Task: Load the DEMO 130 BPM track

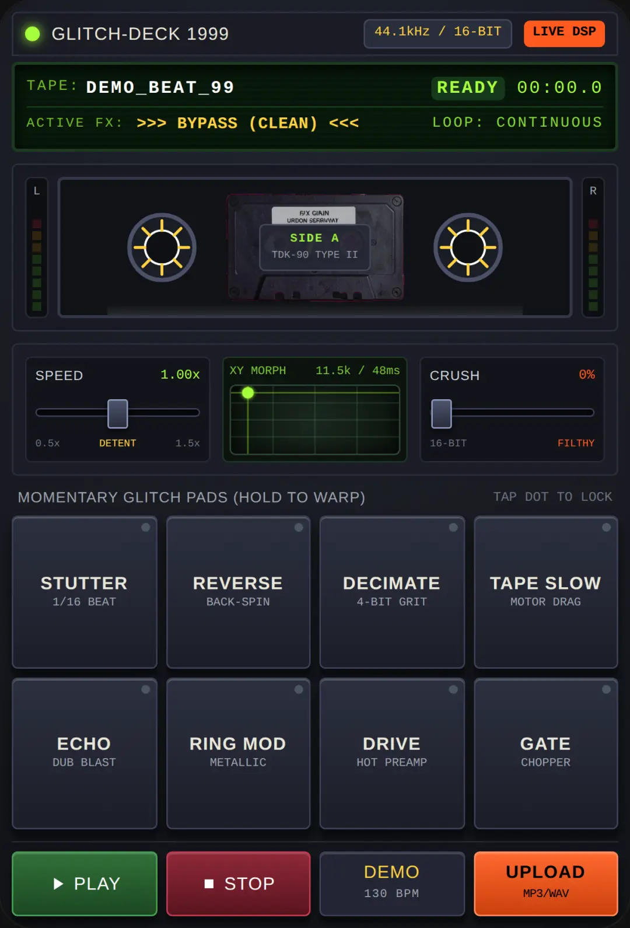Action: (x=392, y=884)
